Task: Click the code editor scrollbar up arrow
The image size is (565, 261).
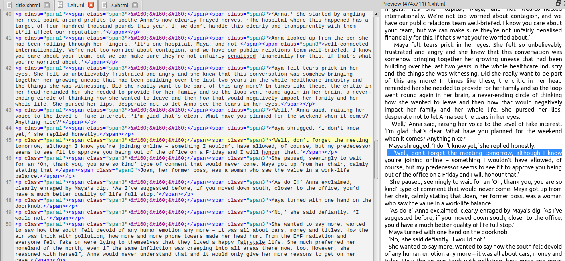Action: pos(376,14)
